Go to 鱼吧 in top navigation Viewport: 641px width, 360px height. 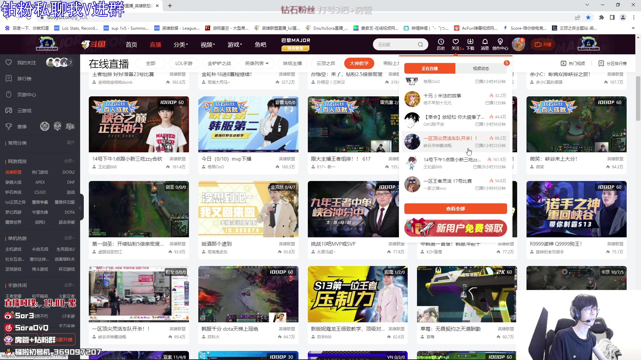click(x=260, y=44)
